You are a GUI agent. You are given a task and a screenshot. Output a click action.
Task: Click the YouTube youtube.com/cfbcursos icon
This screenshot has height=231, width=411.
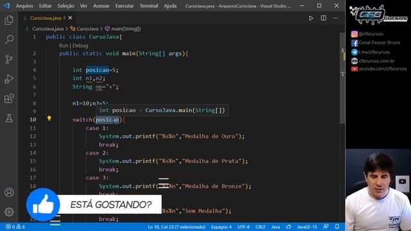point(354,69)
